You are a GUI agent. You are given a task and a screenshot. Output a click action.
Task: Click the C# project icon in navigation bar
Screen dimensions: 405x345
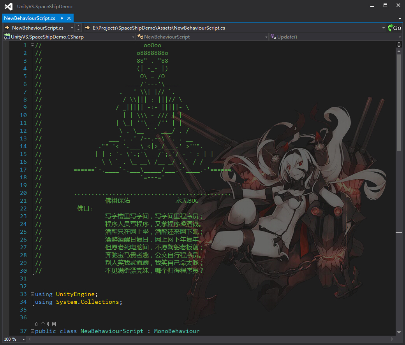[7, 37]
